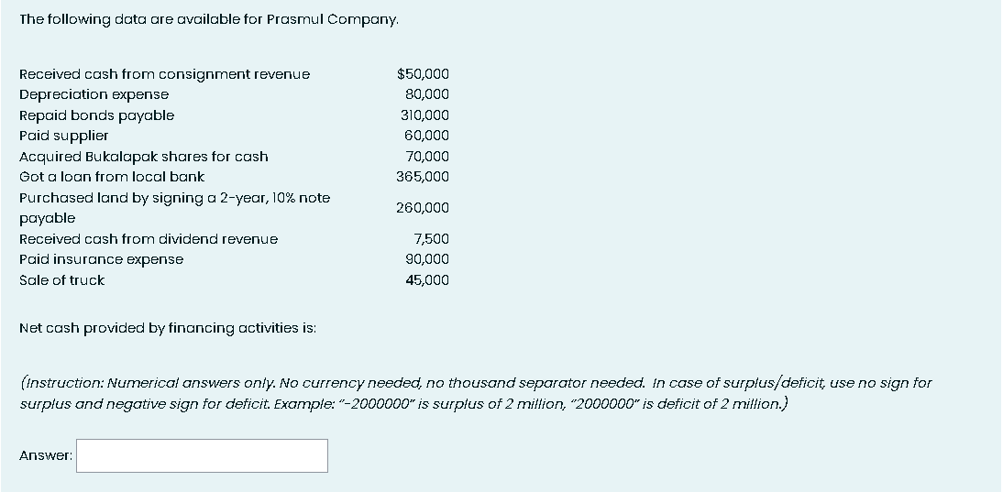Click the Acquired Bukalapak shares text
Screen dimensions: 1003x492
144,157
